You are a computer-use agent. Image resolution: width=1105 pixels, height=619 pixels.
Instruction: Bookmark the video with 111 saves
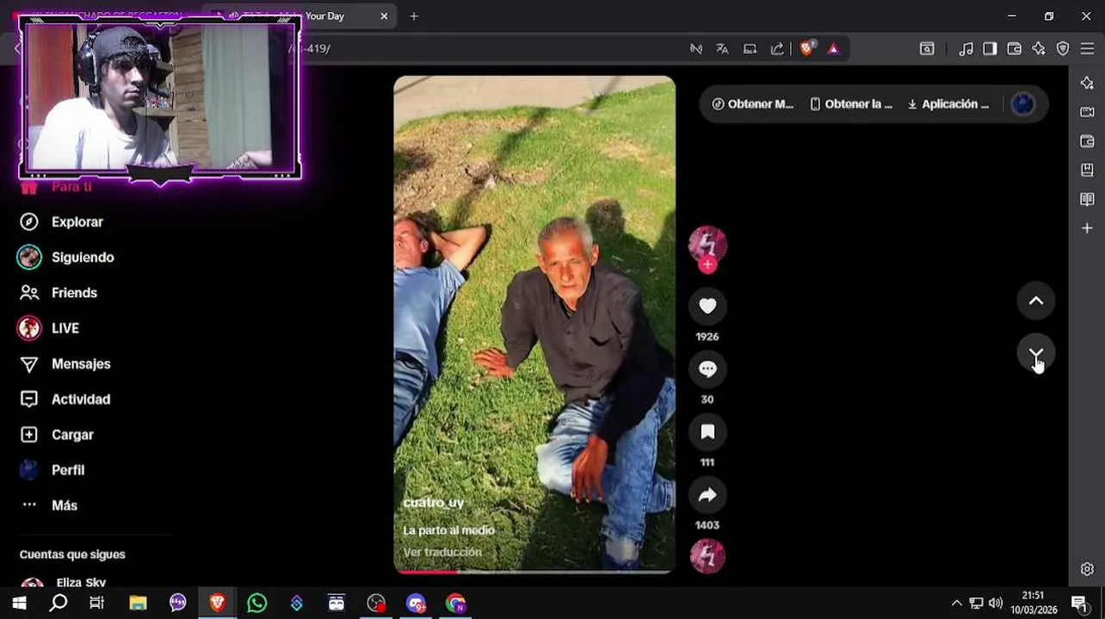point(707,432)
